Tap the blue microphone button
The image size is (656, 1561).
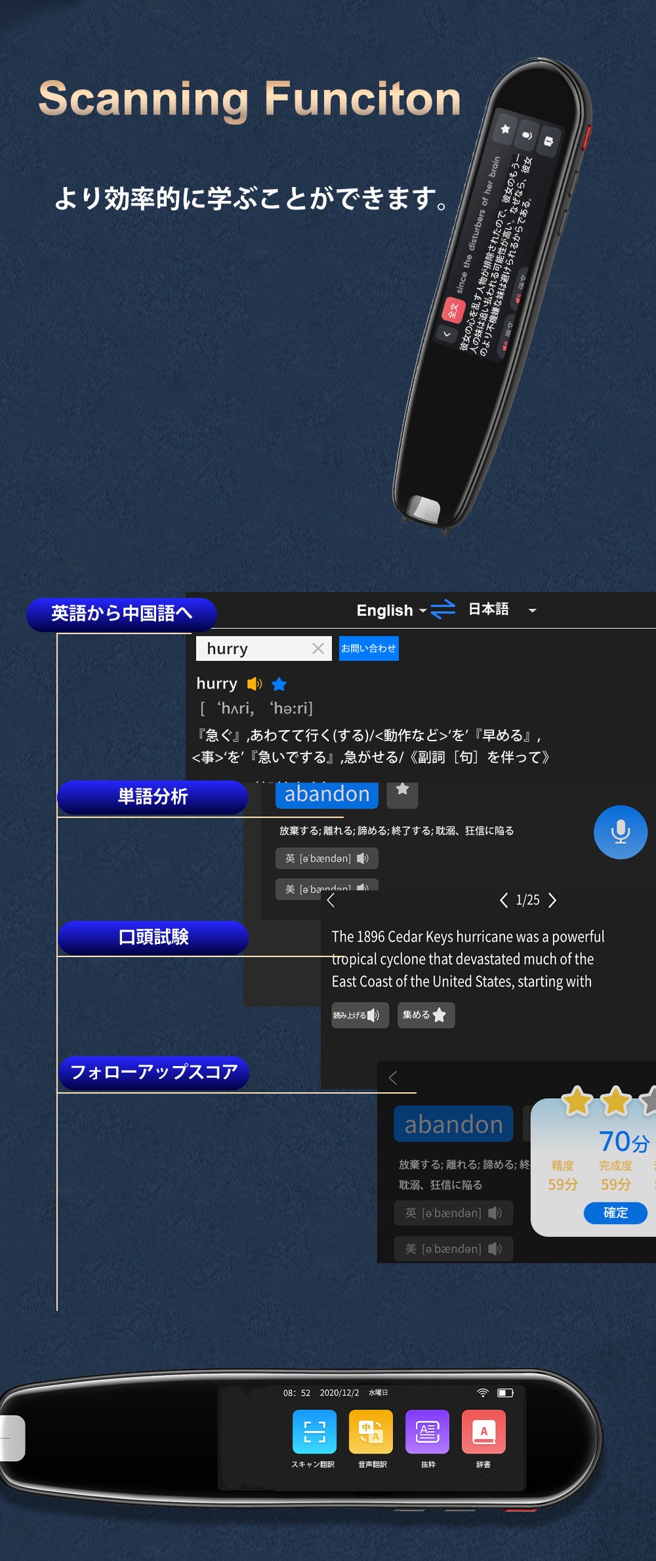pyautogui.click(x=620, y=832)
